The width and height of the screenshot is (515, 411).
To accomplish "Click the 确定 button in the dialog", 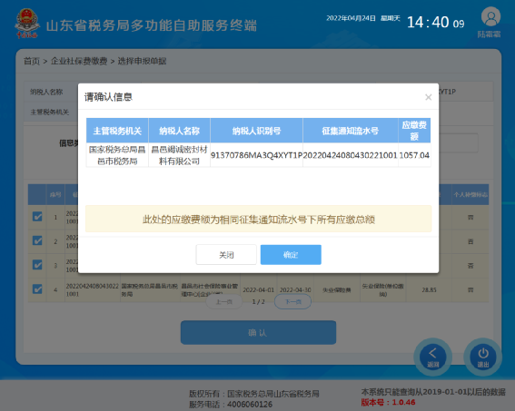I will coord(291,255).
